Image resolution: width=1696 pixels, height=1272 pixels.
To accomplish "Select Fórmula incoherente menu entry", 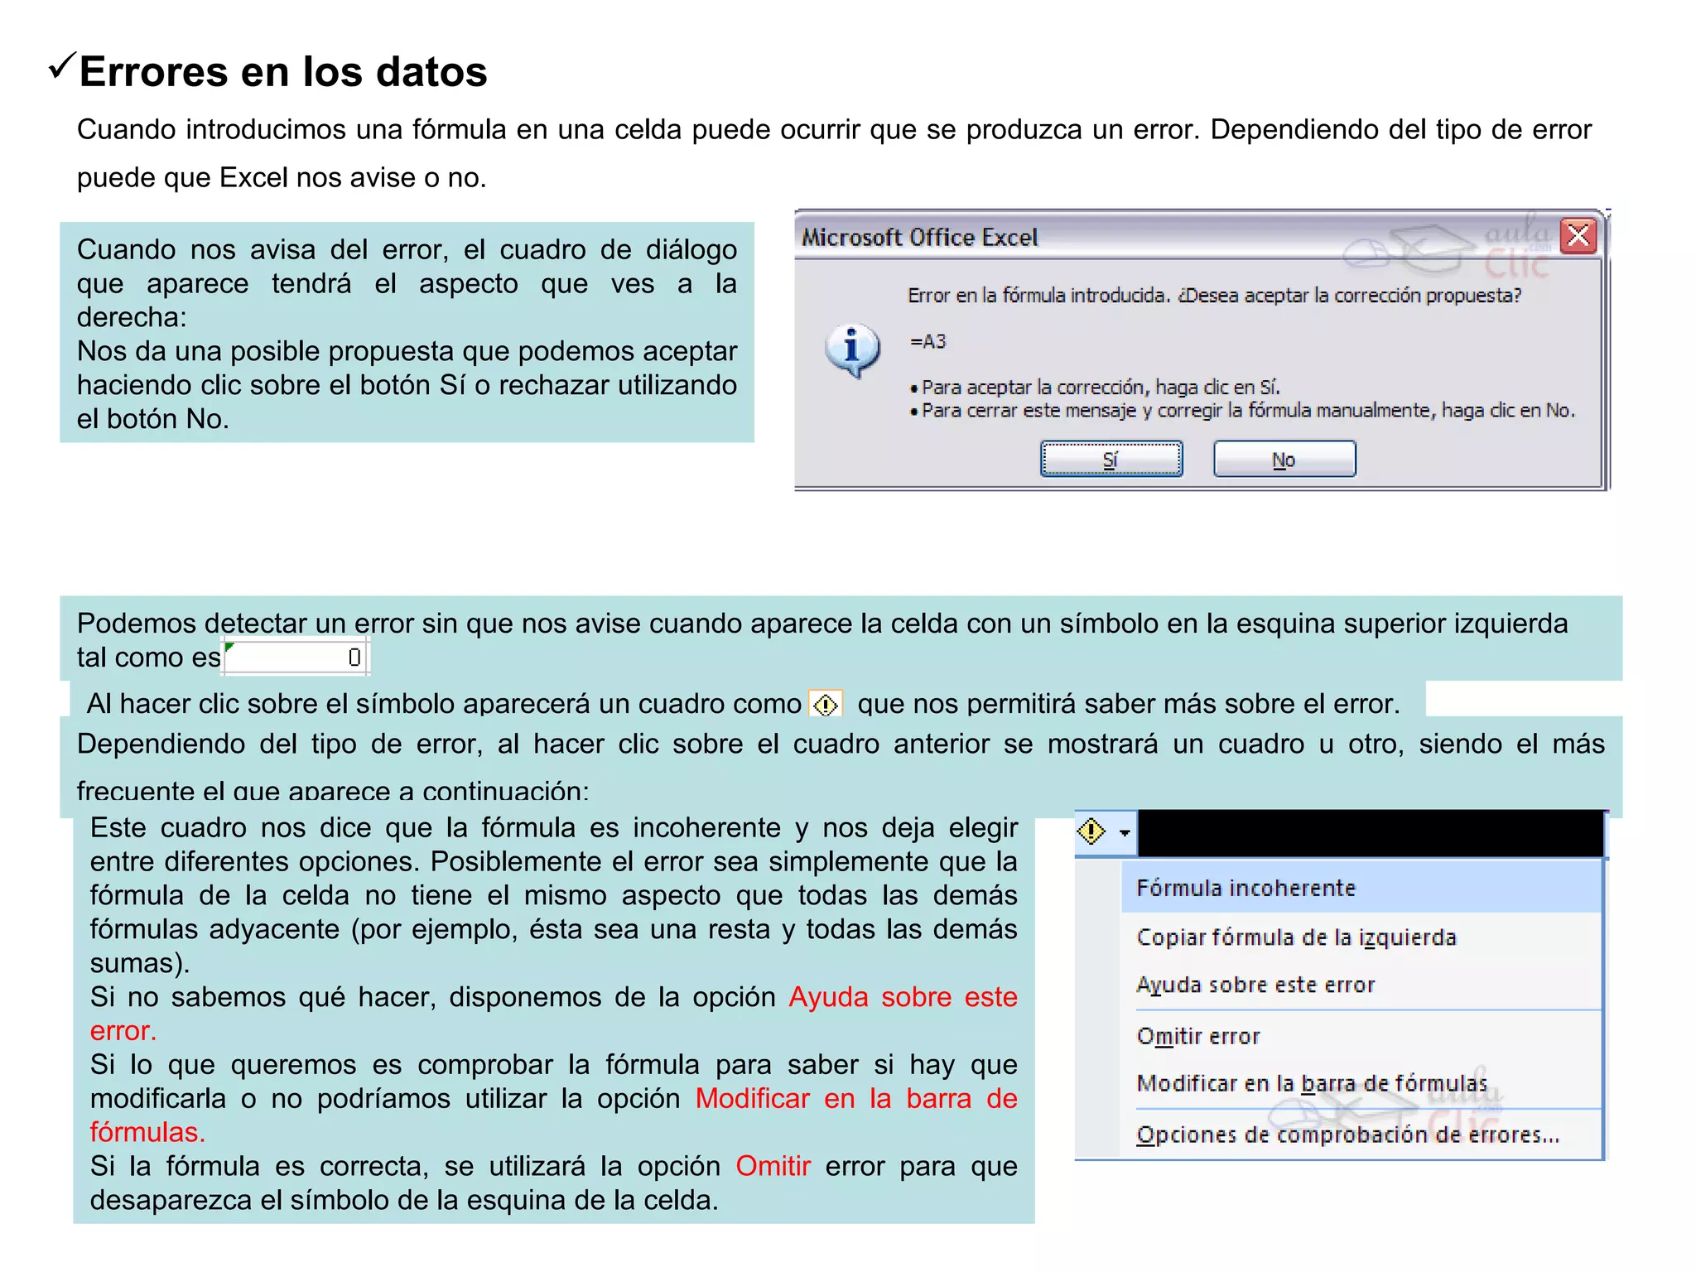I will click(x=1361, y=888).
